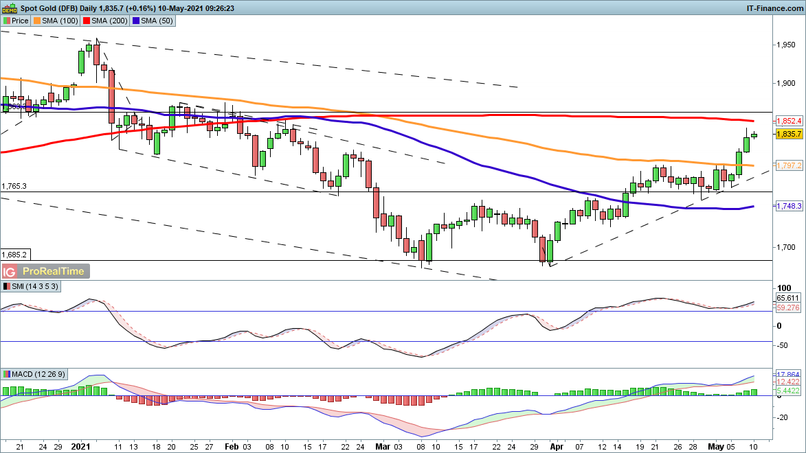The height and width of the screenshot is (453, 806).
Task: Click the DEMO chart icon in title bar
Action: click(7, 8)
